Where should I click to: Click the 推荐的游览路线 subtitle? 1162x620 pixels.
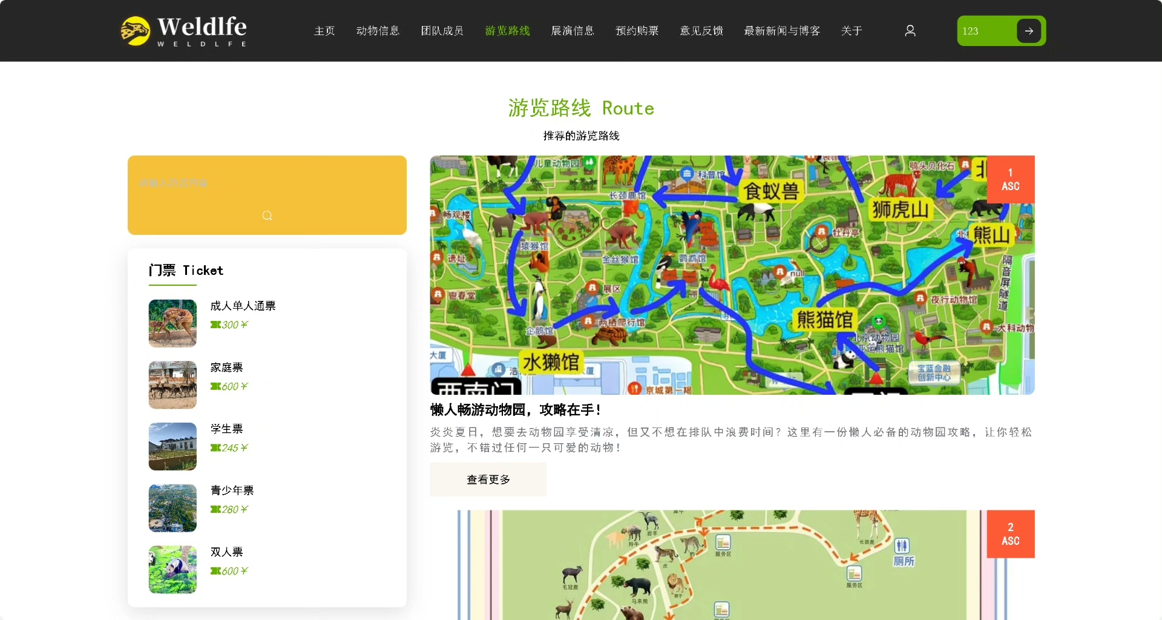(581, 136)
